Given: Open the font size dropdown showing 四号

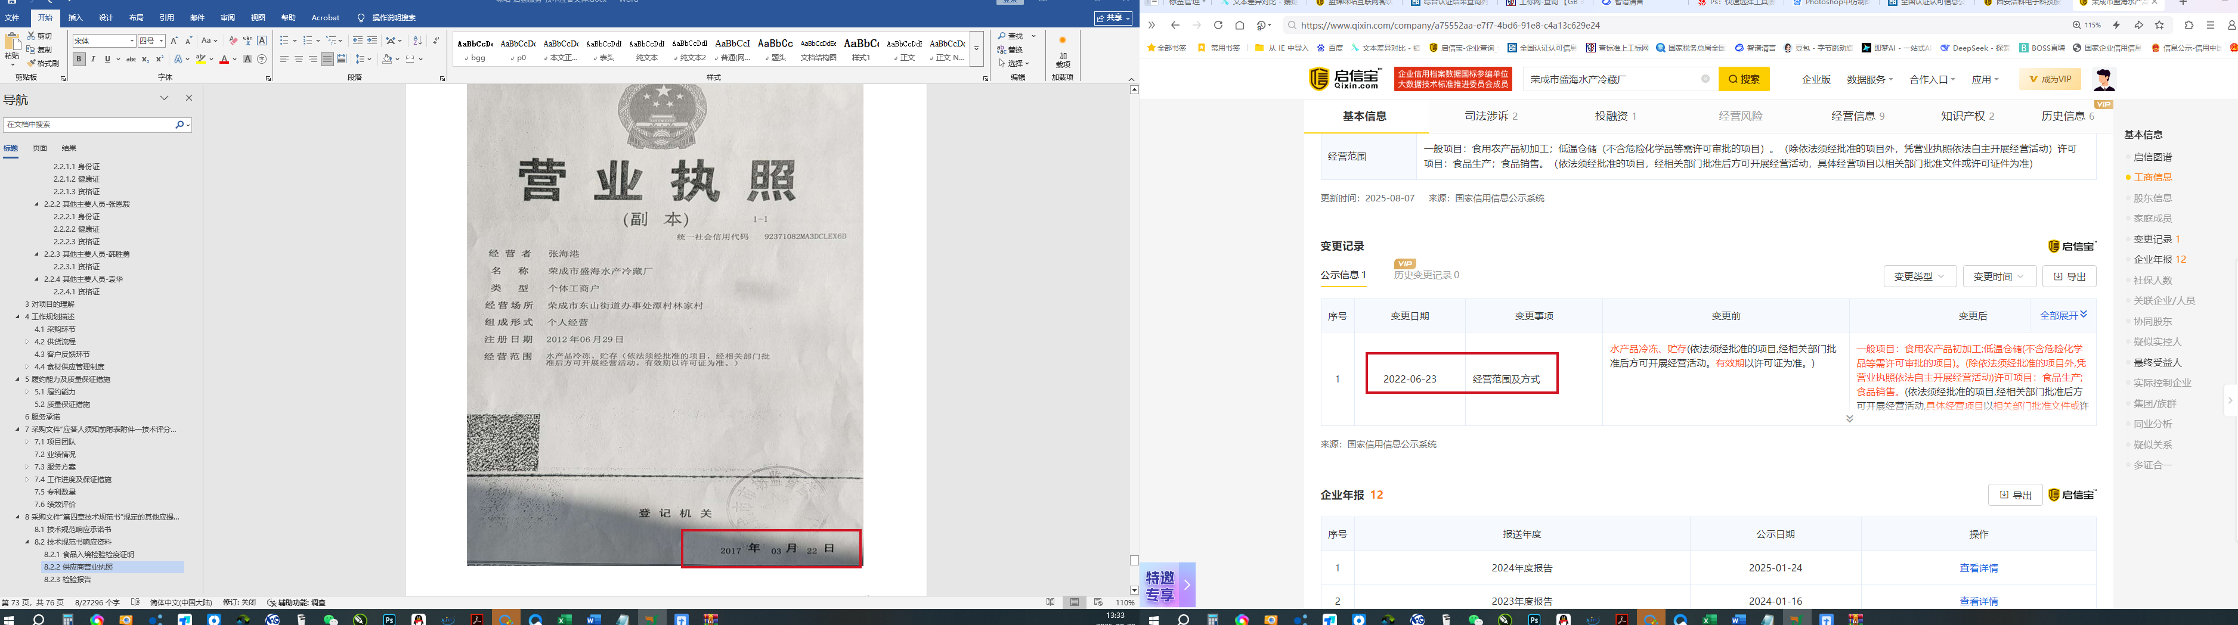Looking at the screenshot, I should click(x=162, y=41).
